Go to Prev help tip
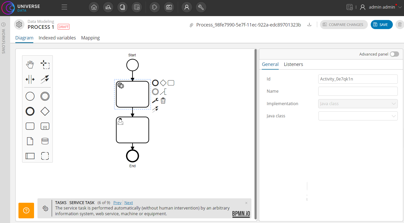The height and width of the screenshot is (223, 404). [x=117, y=203]
